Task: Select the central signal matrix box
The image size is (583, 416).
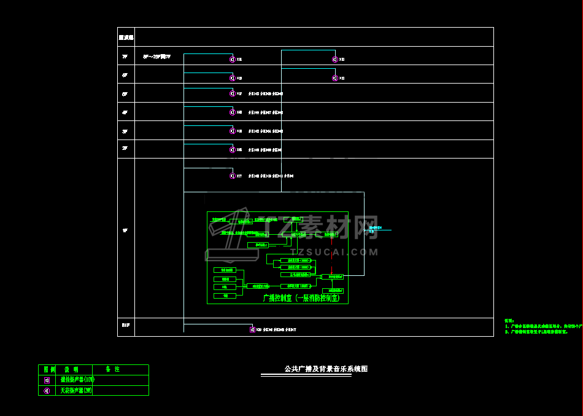Action: 294,234
